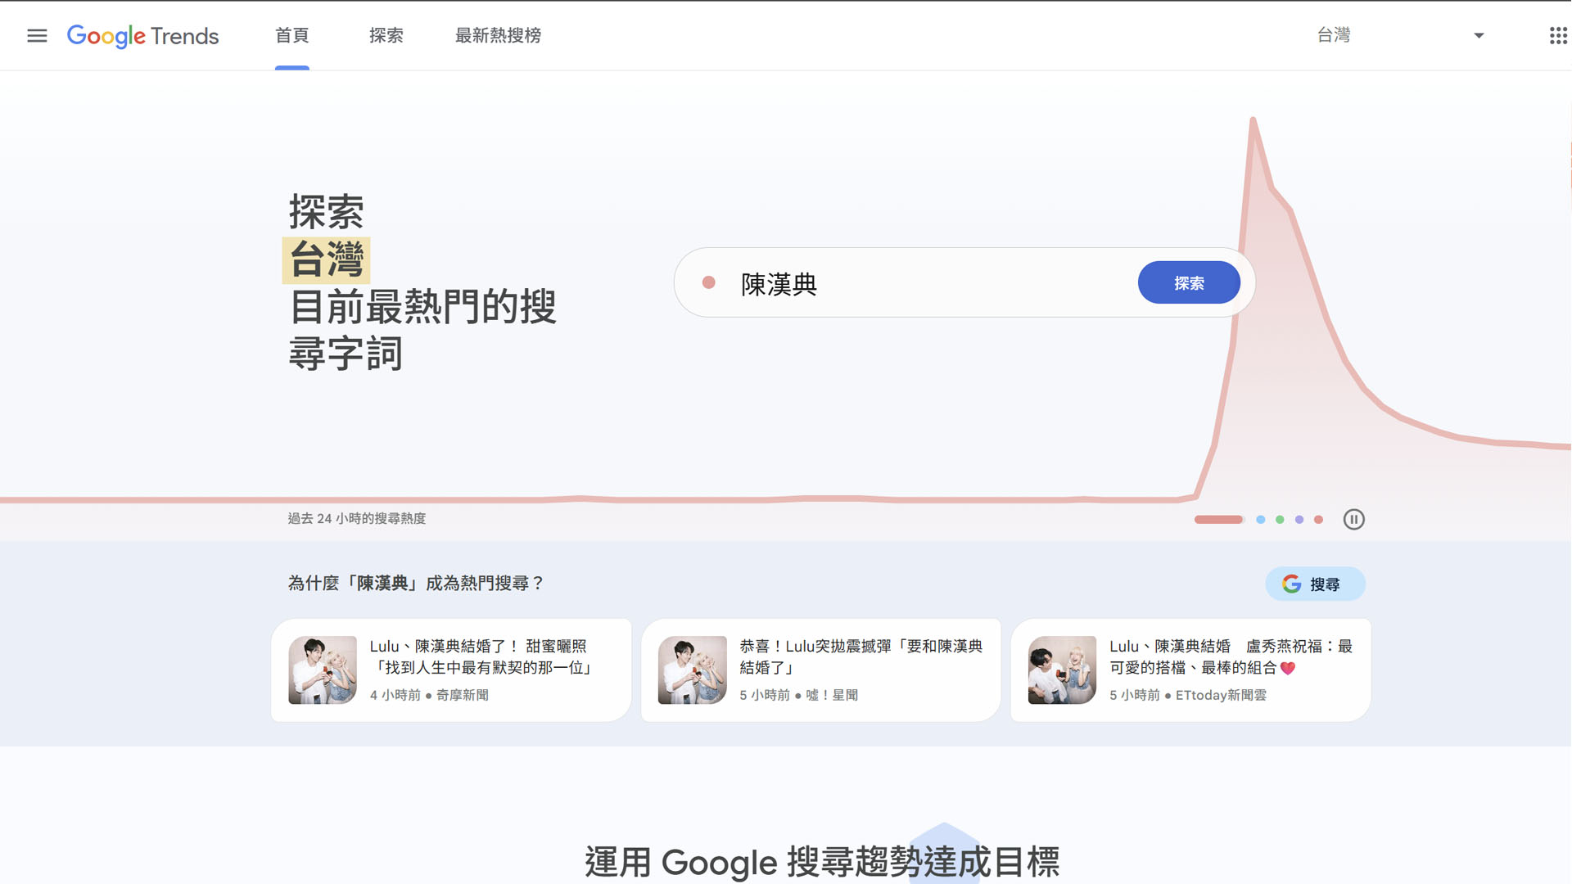Select the blue carousel dot

[1261, 519]
